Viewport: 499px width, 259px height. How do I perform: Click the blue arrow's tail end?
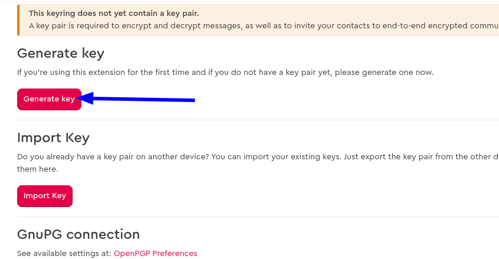coord(192,100)
